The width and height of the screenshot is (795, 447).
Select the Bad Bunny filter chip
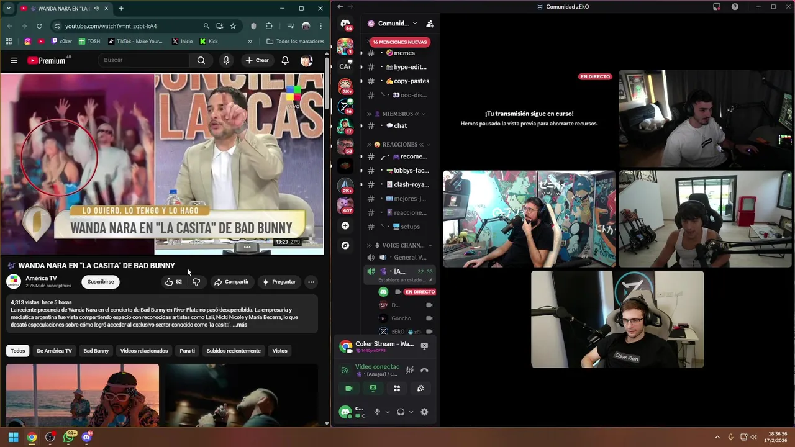click(96, 351)
